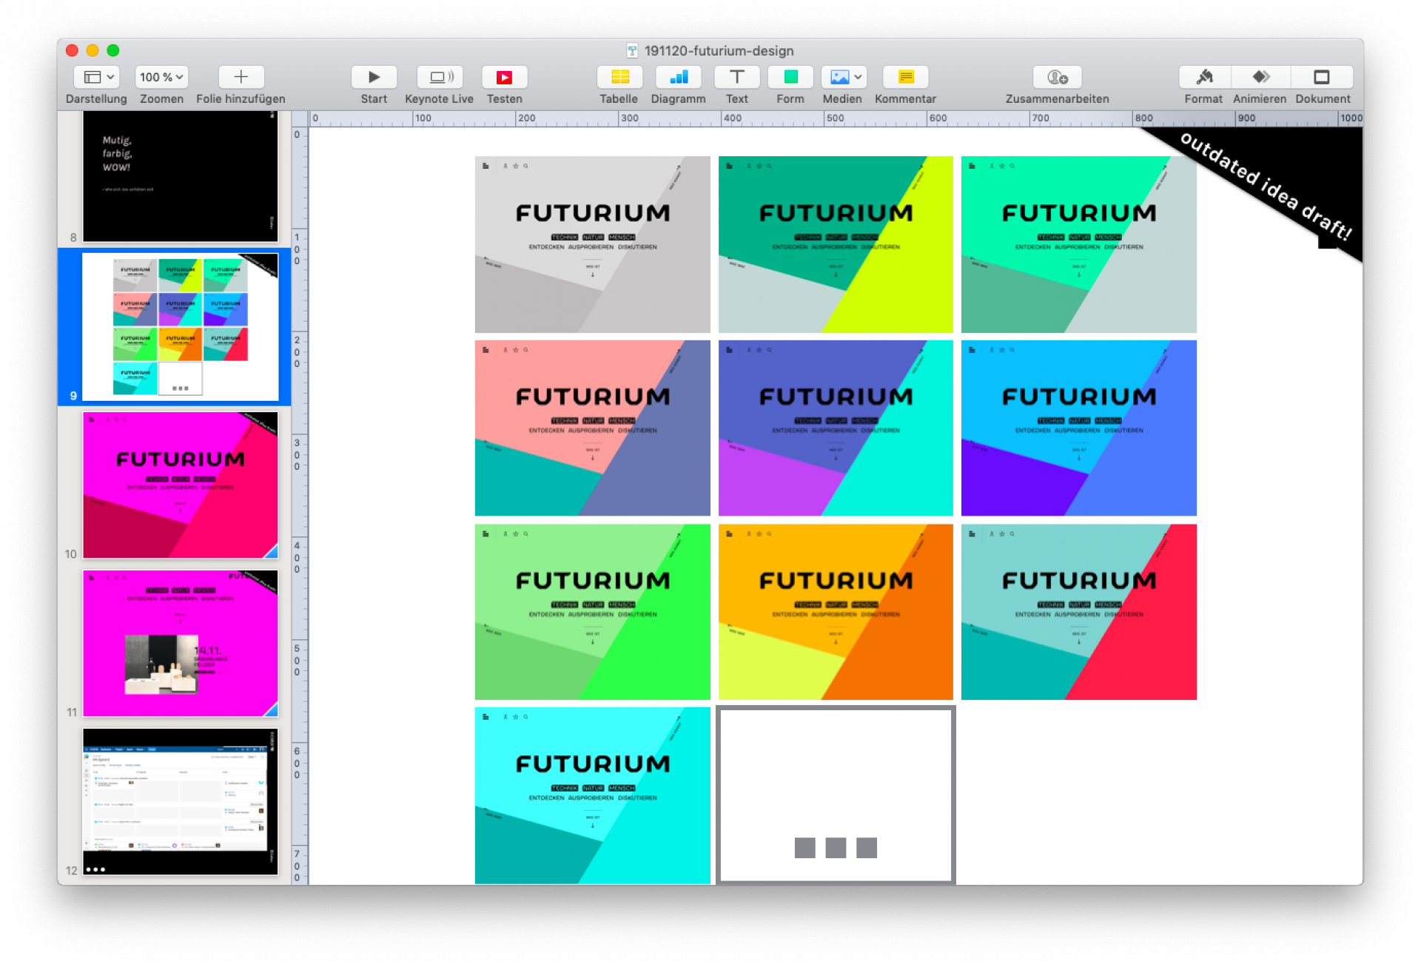Screen dimensions: 1421x961
Task: Open the Format inspector
Action: tap(1204, 77)
